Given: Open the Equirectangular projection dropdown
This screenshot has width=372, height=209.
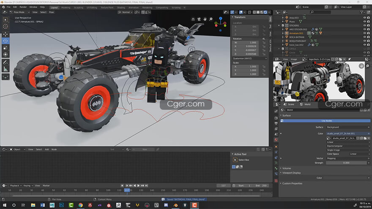Looking at the screenshot, I should [348, 146].
